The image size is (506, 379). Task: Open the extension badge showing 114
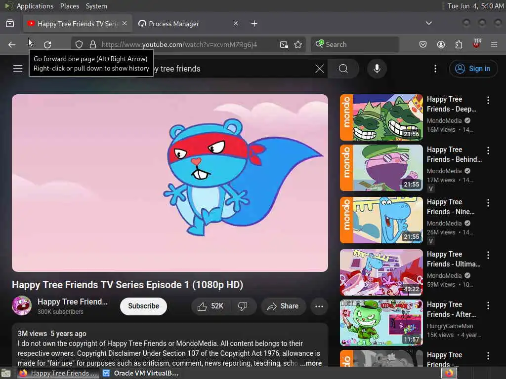click(477, 44)
